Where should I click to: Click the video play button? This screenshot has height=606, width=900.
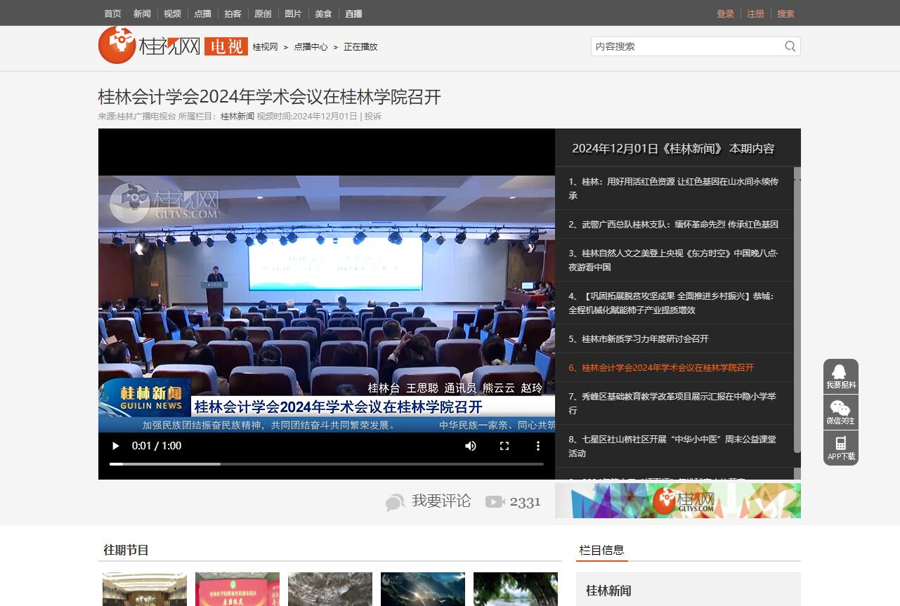click(x=116, y=446)
